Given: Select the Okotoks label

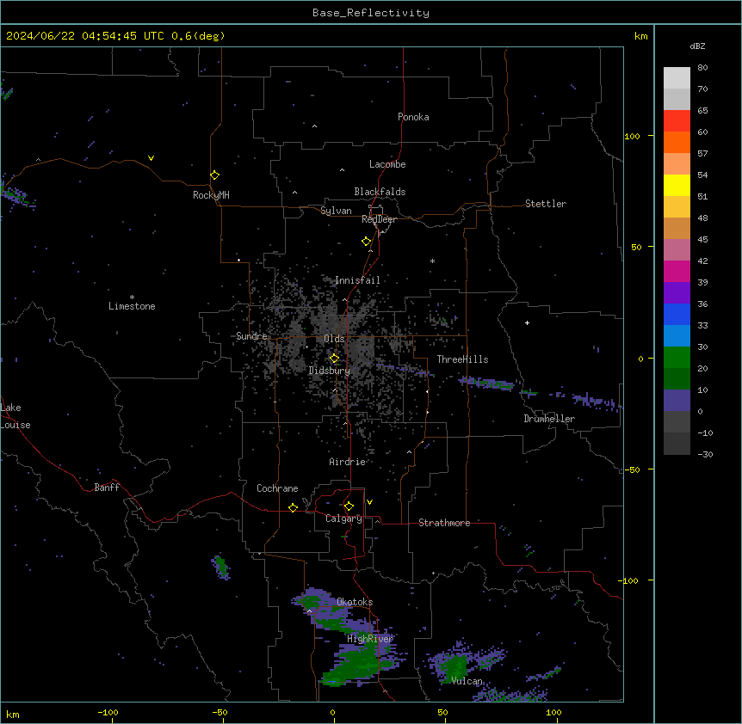Looking at the screenshot, I should click(x=355, y=602).
